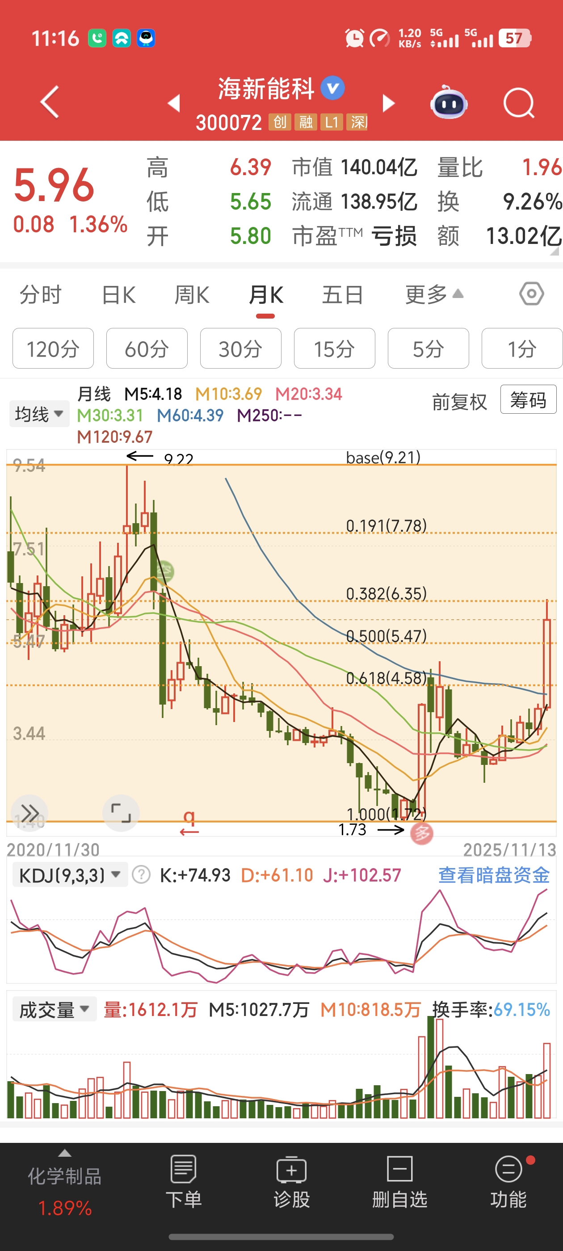Switch to 分时 tab
Image resolution: width=563 pixels, height=1251 pixels.
click(40, 295)
